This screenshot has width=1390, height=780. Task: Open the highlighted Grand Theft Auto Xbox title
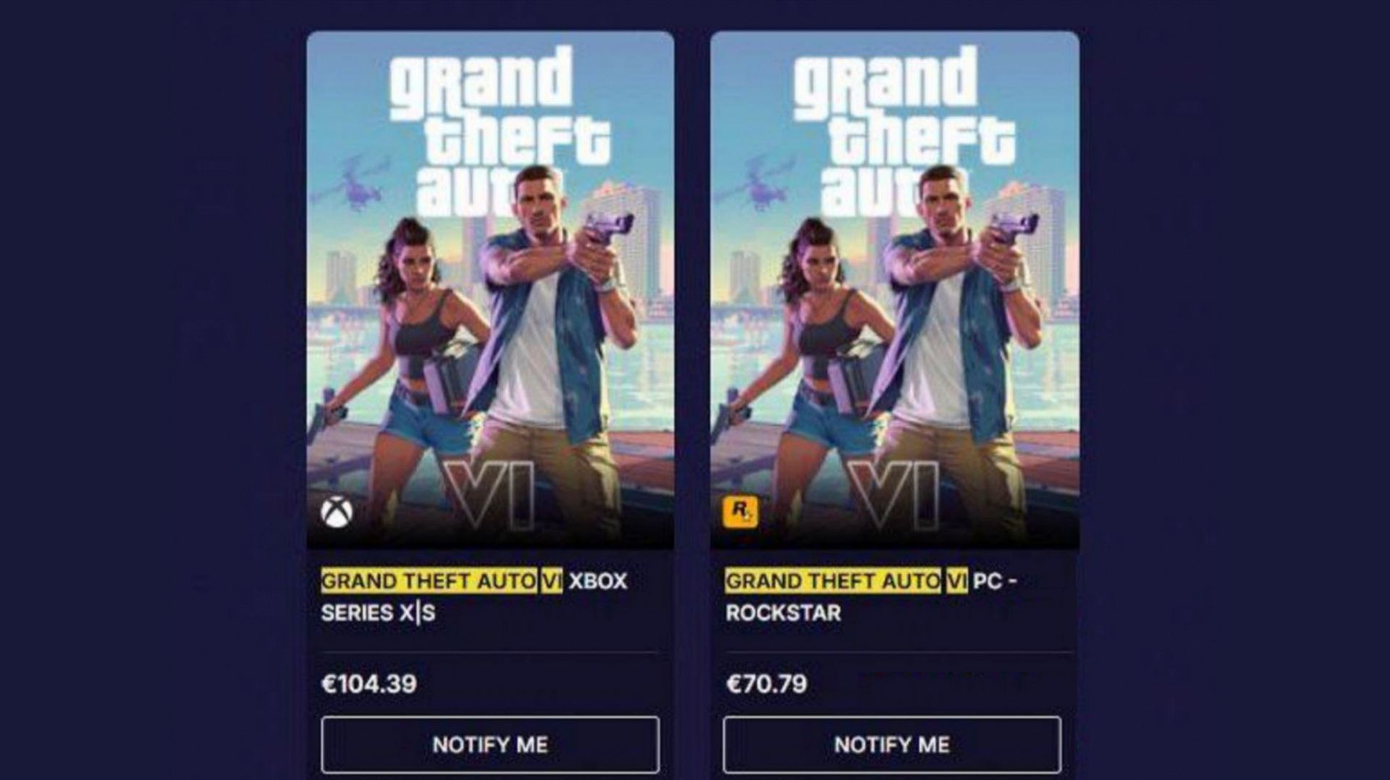coord(442,581)
